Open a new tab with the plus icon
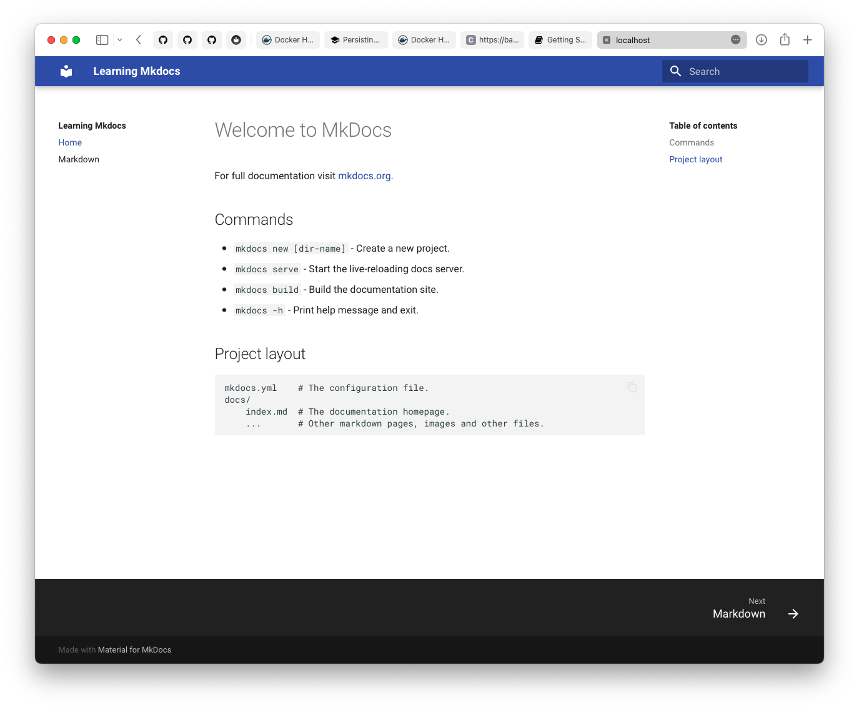This screenshot has height=710, width=859. click(808, 40)
